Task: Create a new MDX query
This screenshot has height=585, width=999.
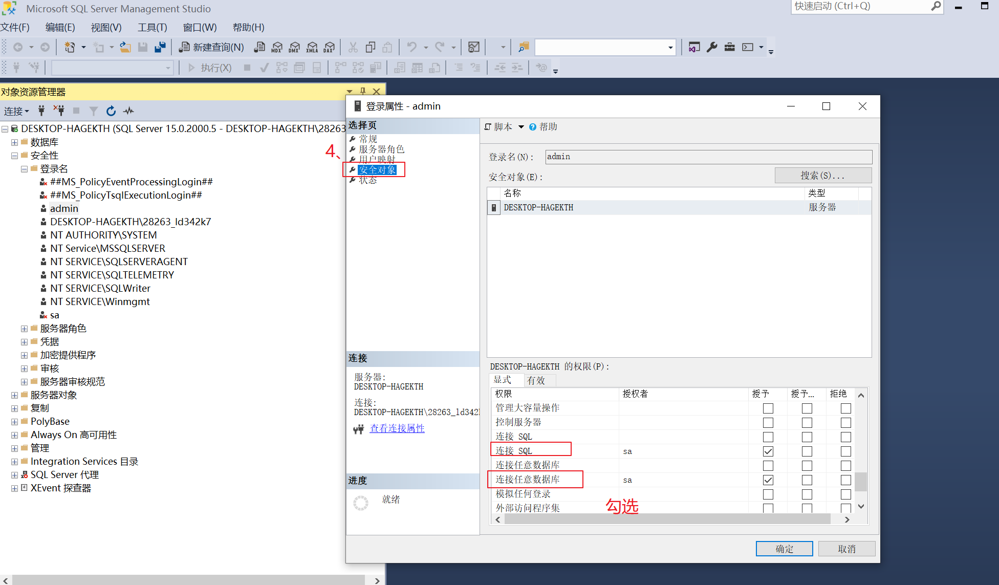Action: click(x=277, y=47)
